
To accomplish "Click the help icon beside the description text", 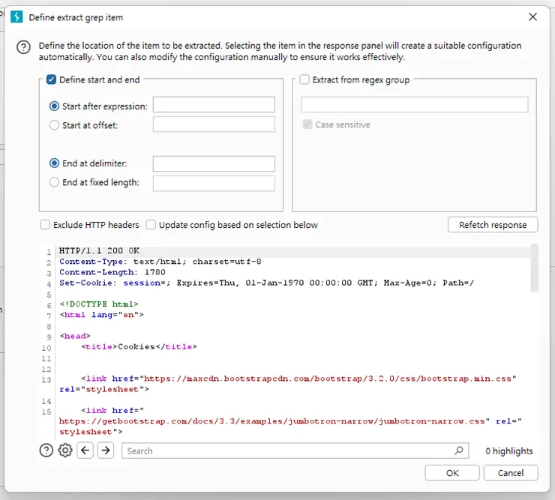I will [x=23, y=48].
